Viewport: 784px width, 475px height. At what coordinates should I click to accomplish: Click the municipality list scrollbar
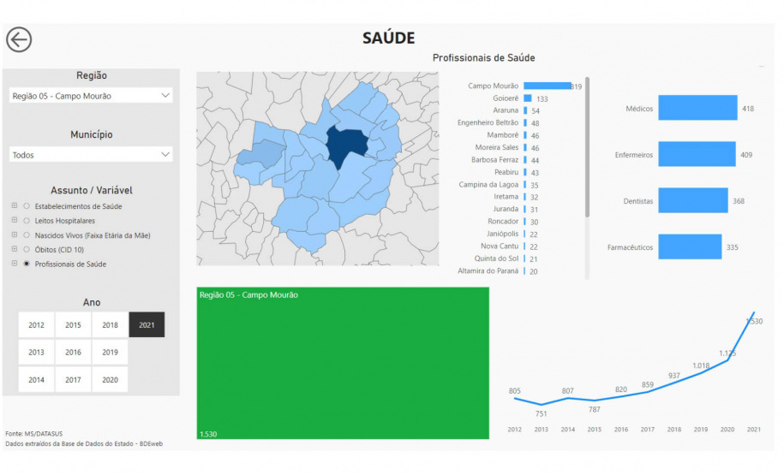[x=587, y=145]
